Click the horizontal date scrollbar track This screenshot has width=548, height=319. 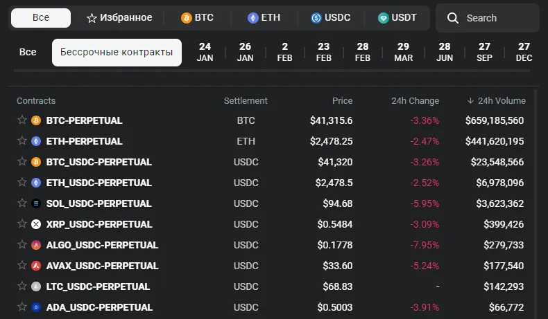point(272,71)
